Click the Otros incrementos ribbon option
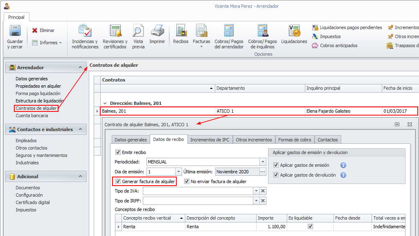This screenshot has width=419, height=236. (x=403, y=36)
